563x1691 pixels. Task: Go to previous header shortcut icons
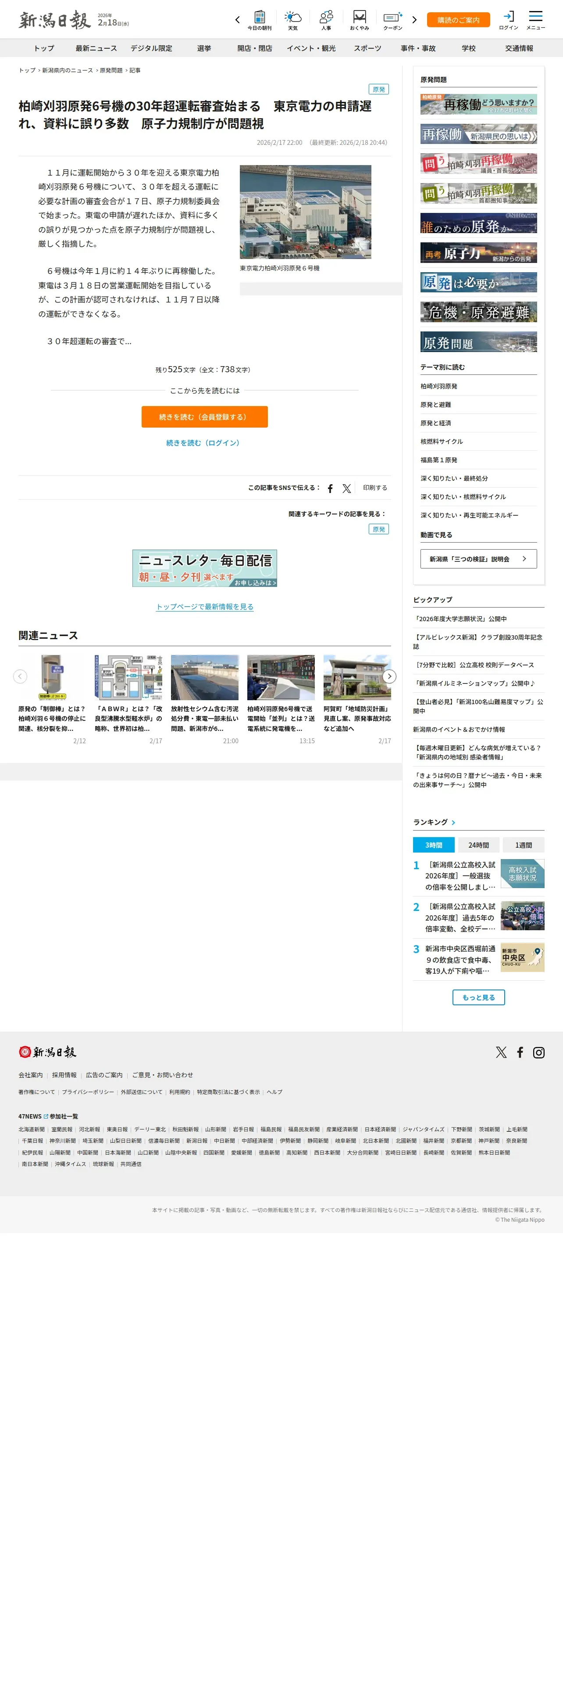[237, 20]
